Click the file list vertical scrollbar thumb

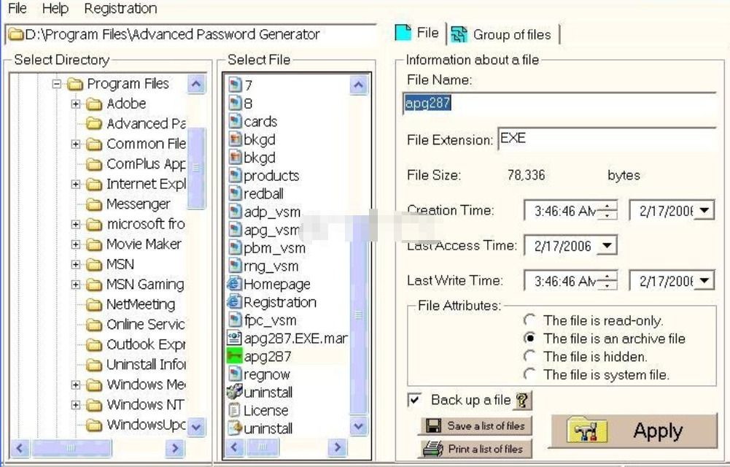[x=359, y=314]
